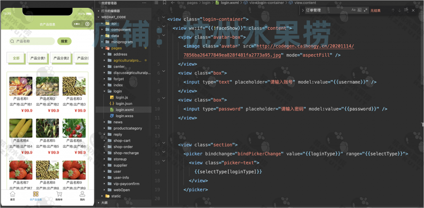Close the find widget
This screenshot has height=208, width=424.
tap(413, 10)
